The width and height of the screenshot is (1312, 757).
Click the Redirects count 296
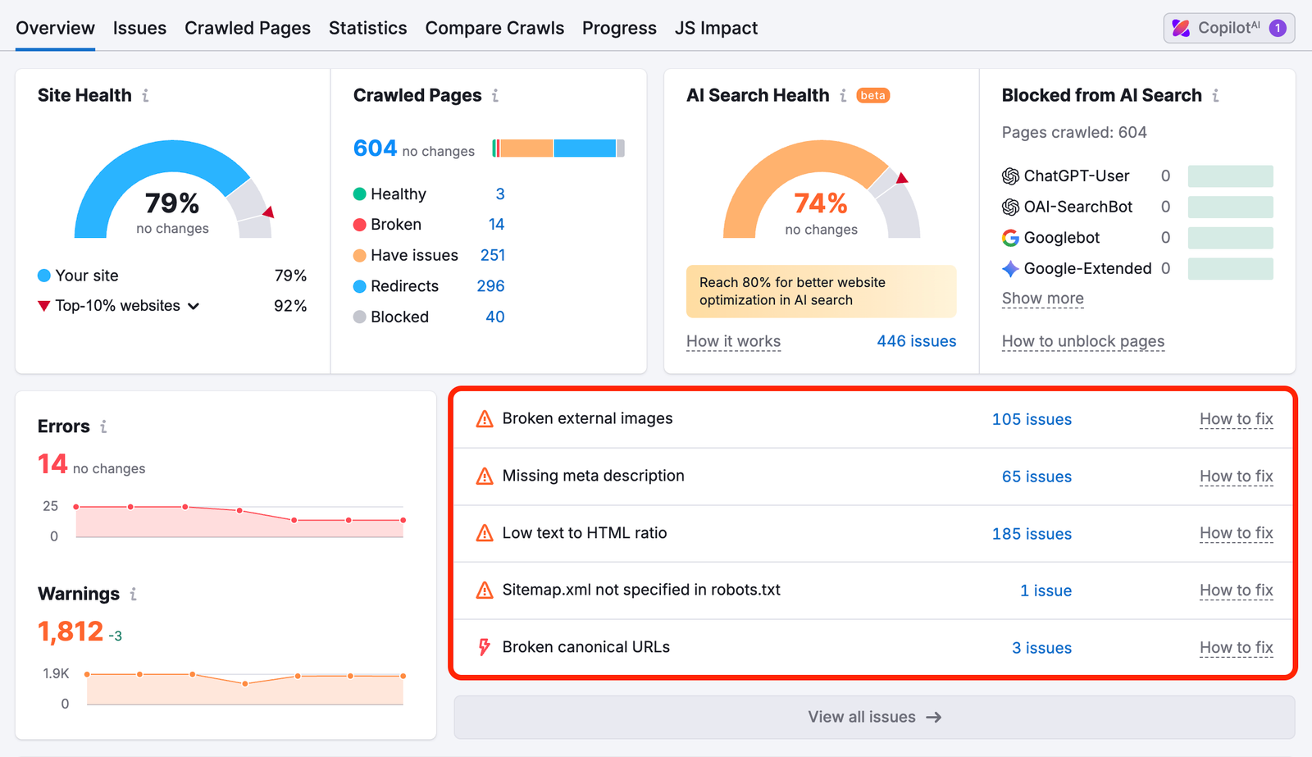tap(490, 286)
